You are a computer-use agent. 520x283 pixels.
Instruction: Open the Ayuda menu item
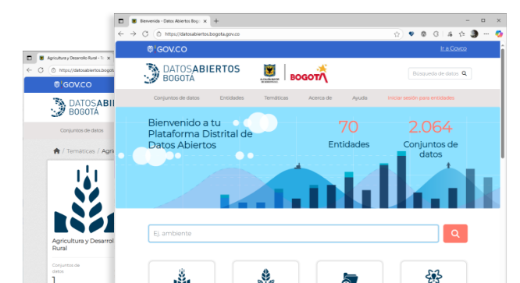coord(359,98)
